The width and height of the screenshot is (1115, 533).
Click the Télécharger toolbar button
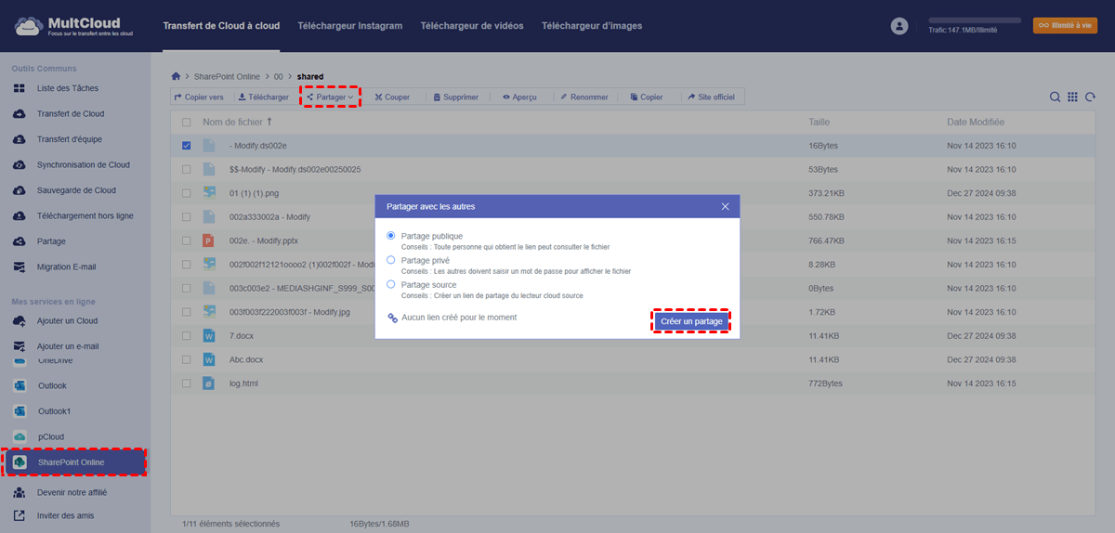pos(264,97)
